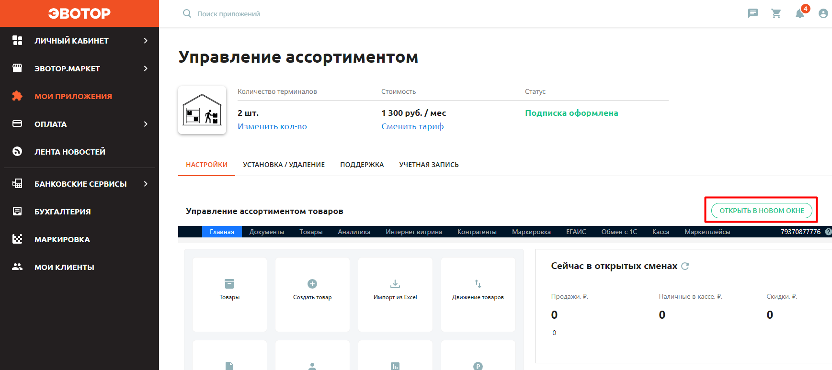Click the Мои клиенты people icon
The image size is (832, 370).
pos(17,267)
